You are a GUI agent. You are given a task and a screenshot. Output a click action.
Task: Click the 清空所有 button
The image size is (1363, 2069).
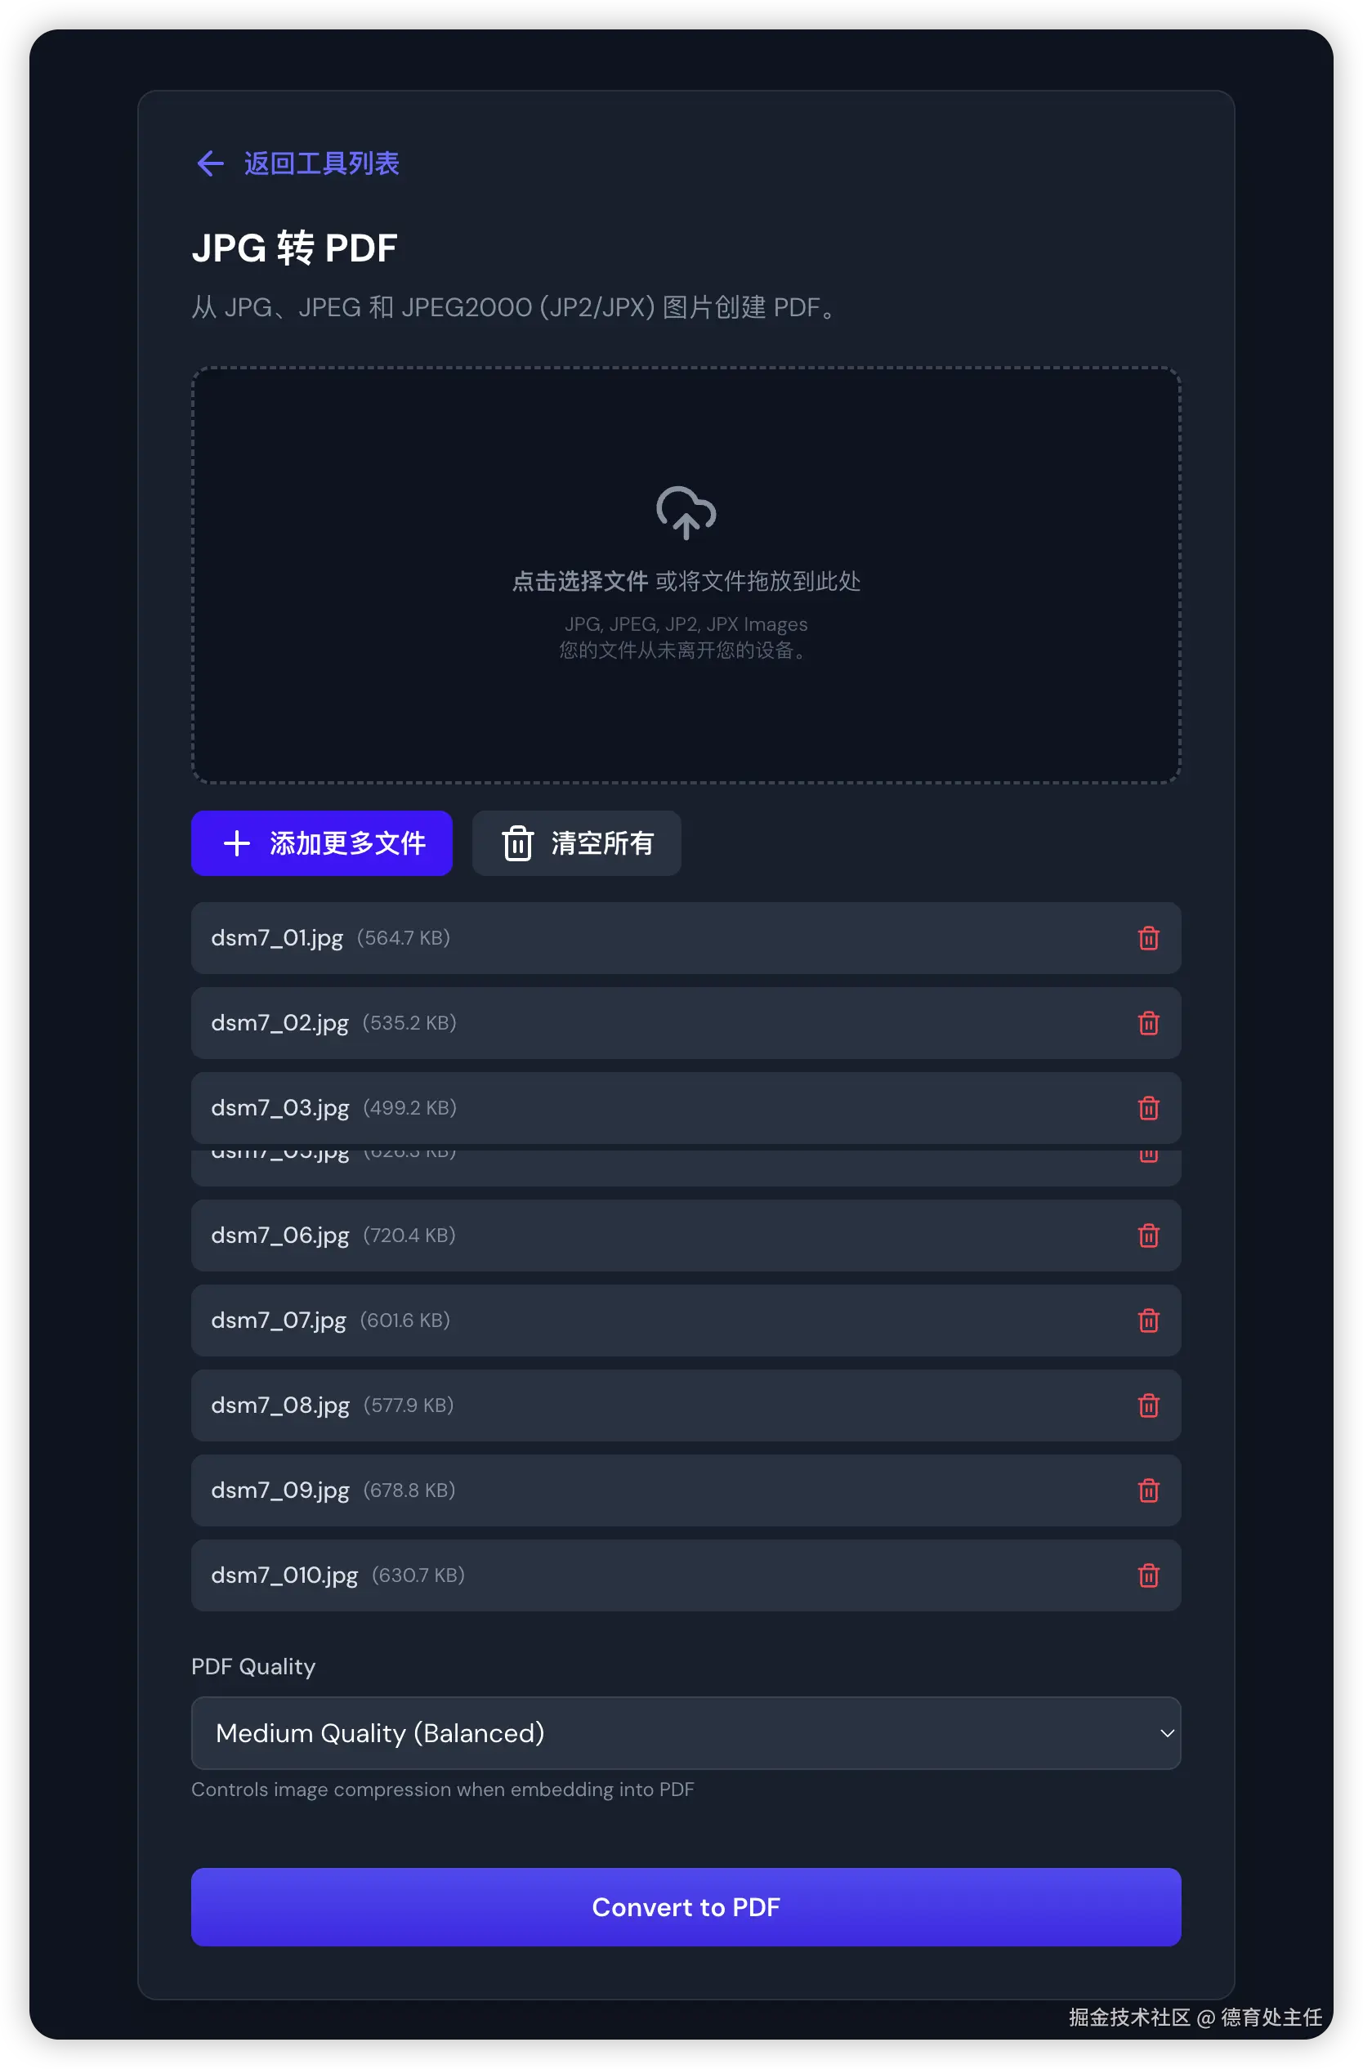coord(576,842)
